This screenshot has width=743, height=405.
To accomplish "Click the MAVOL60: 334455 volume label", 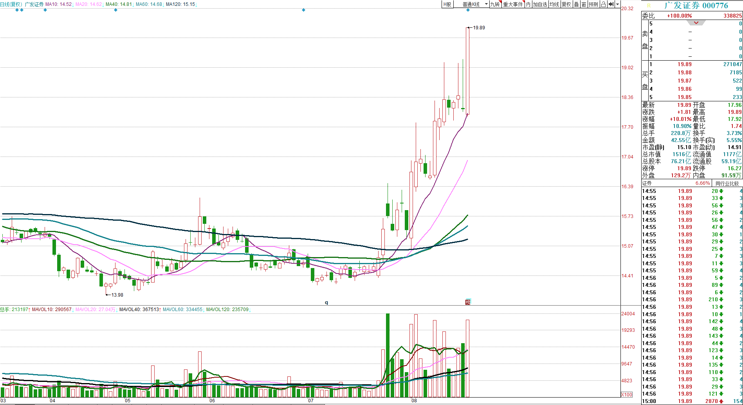I will [x=182, y=310].
